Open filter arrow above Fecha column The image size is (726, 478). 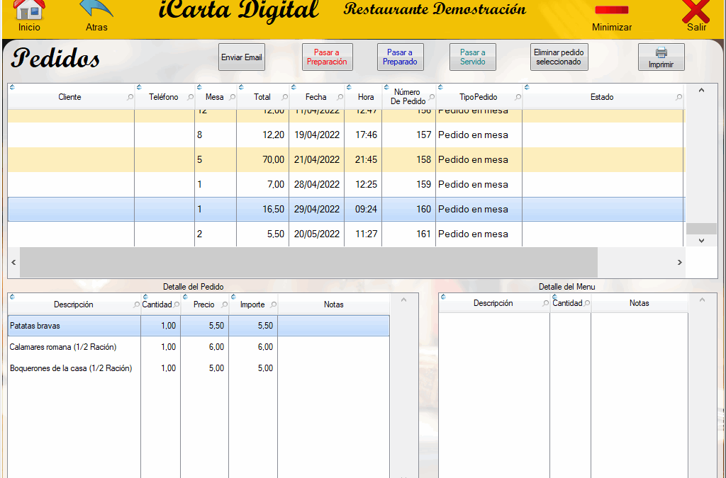coord(293,87)
